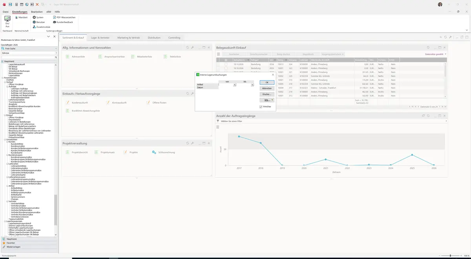471x259 pixels.
Task: Open the Belegauskunft Einkauf hamburger menu
Action: (219, 54)
